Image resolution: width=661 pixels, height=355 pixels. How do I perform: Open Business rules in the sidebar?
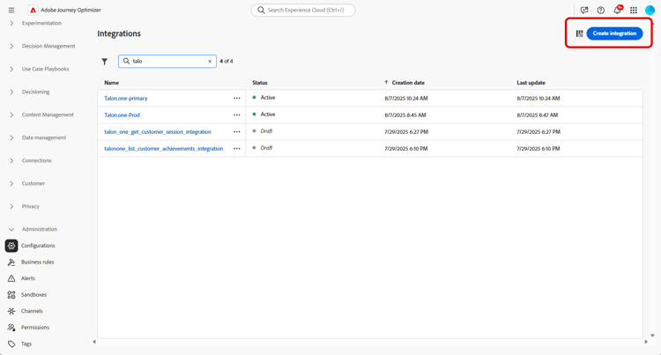pyautogui.click(x=38, y=263)
